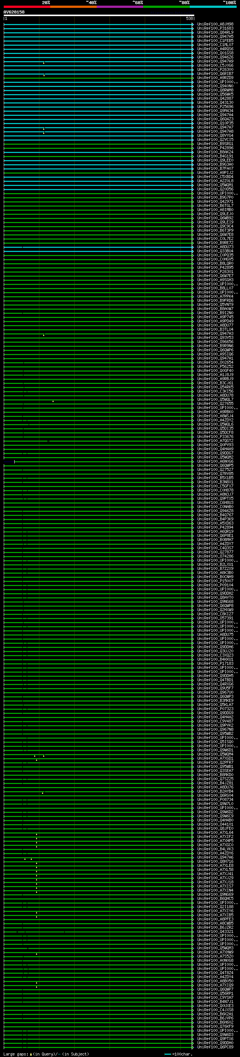The image size is (240, 1057).
Task: Select hit label UniRef100_C3KI56
Action: click(215, 391)
